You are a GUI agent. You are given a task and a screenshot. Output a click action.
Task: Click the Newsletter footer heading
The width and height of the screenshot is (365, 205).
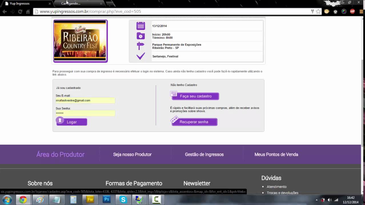[x=197, y=183]
